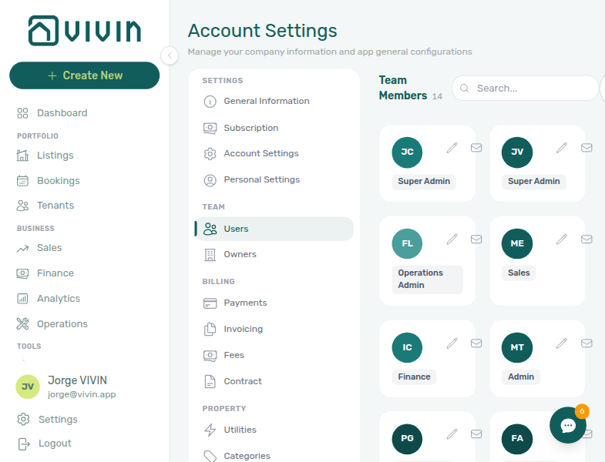Image resolution: width=605 pixels, height=462 pixels.
Task: Go to Operations
Action: pyautogui.click(x=52, y=324)
